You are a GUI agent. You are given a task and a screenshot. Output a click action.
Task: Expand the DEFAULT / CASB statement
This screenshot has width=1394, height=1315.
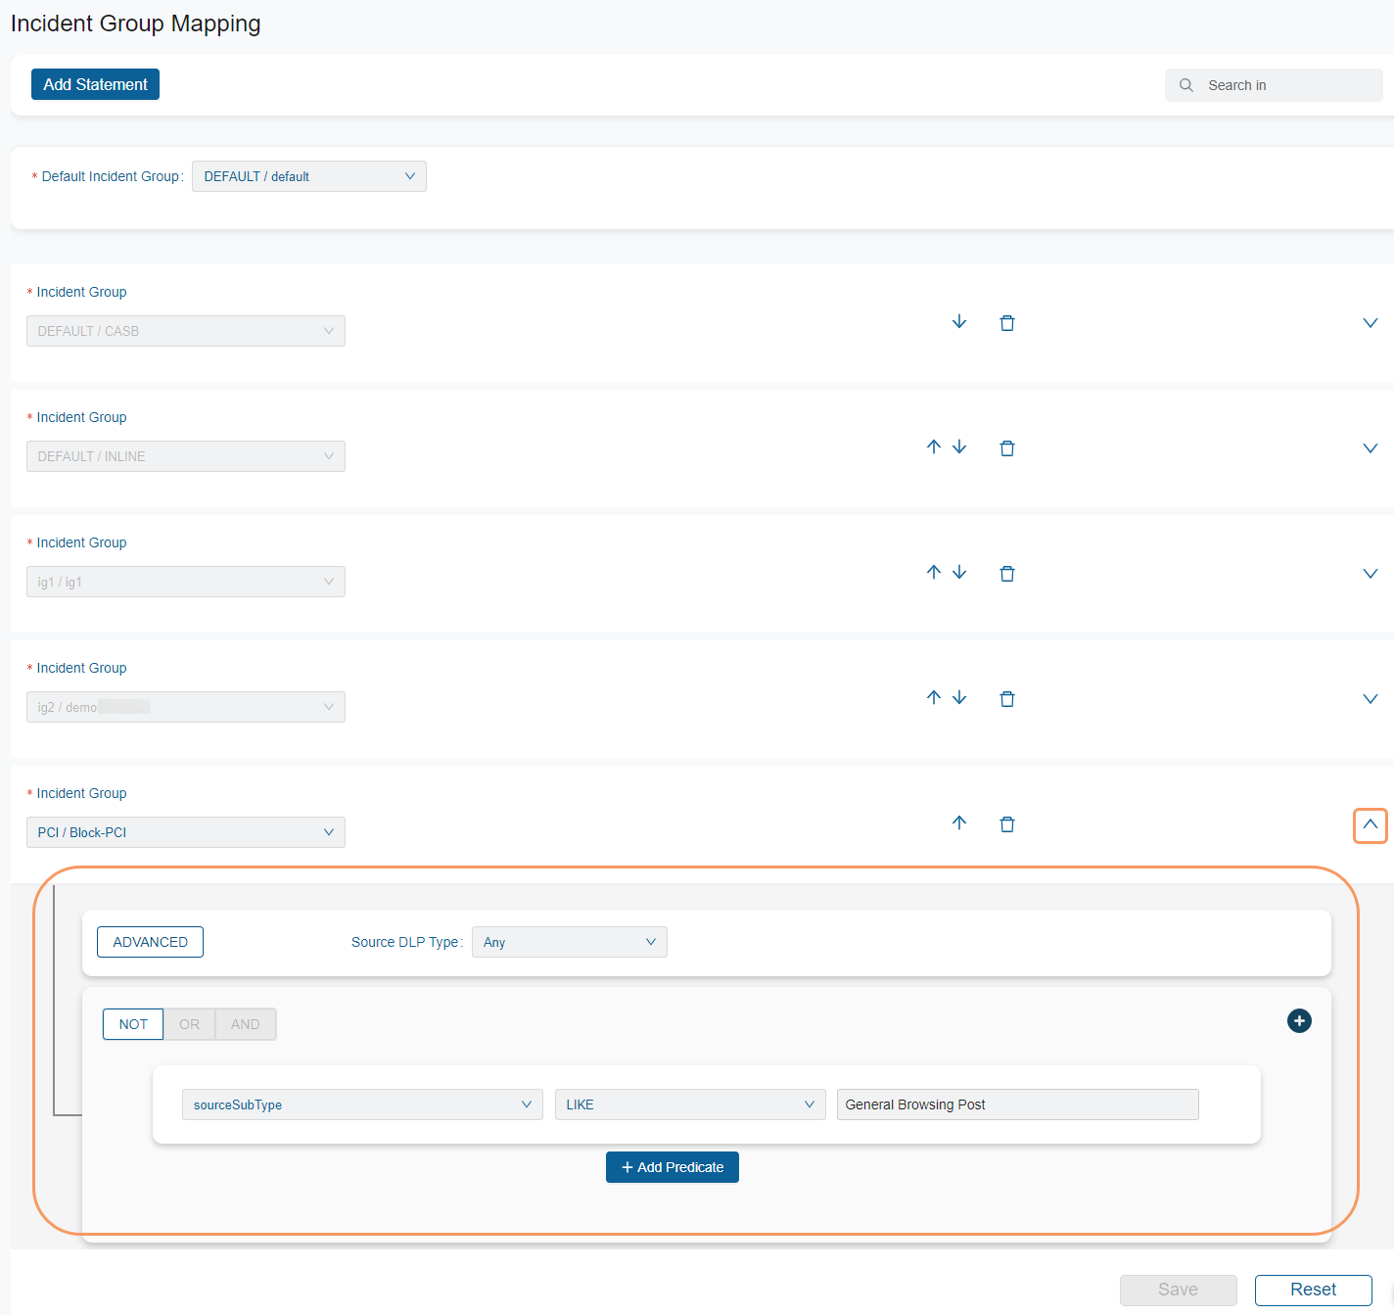(x=1370, y=323)
